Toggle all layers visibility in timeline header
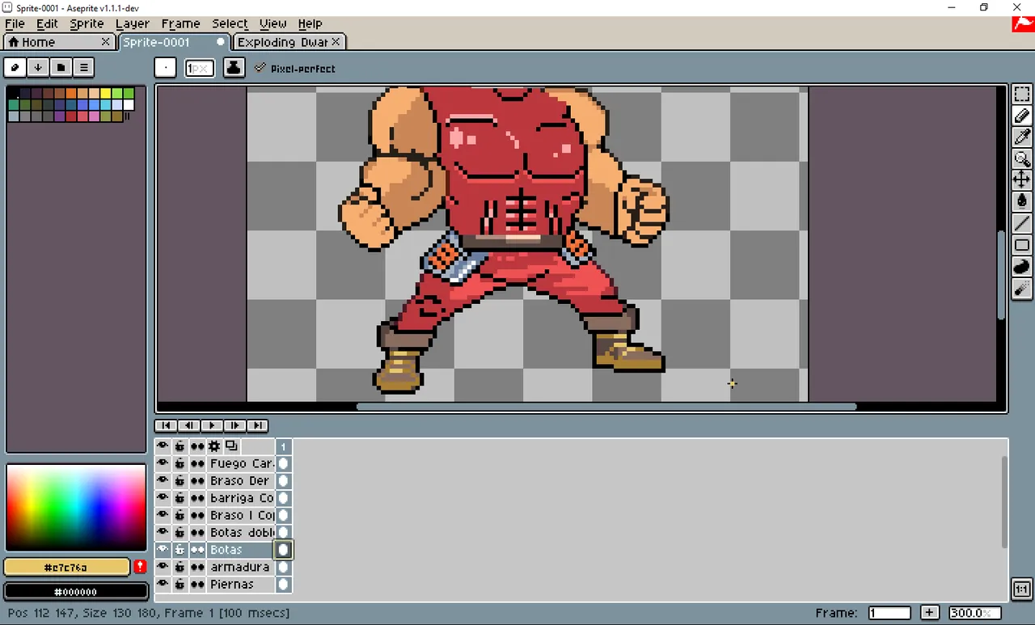Viewport: 1035px width, 625px height. [x=163, y=446]
